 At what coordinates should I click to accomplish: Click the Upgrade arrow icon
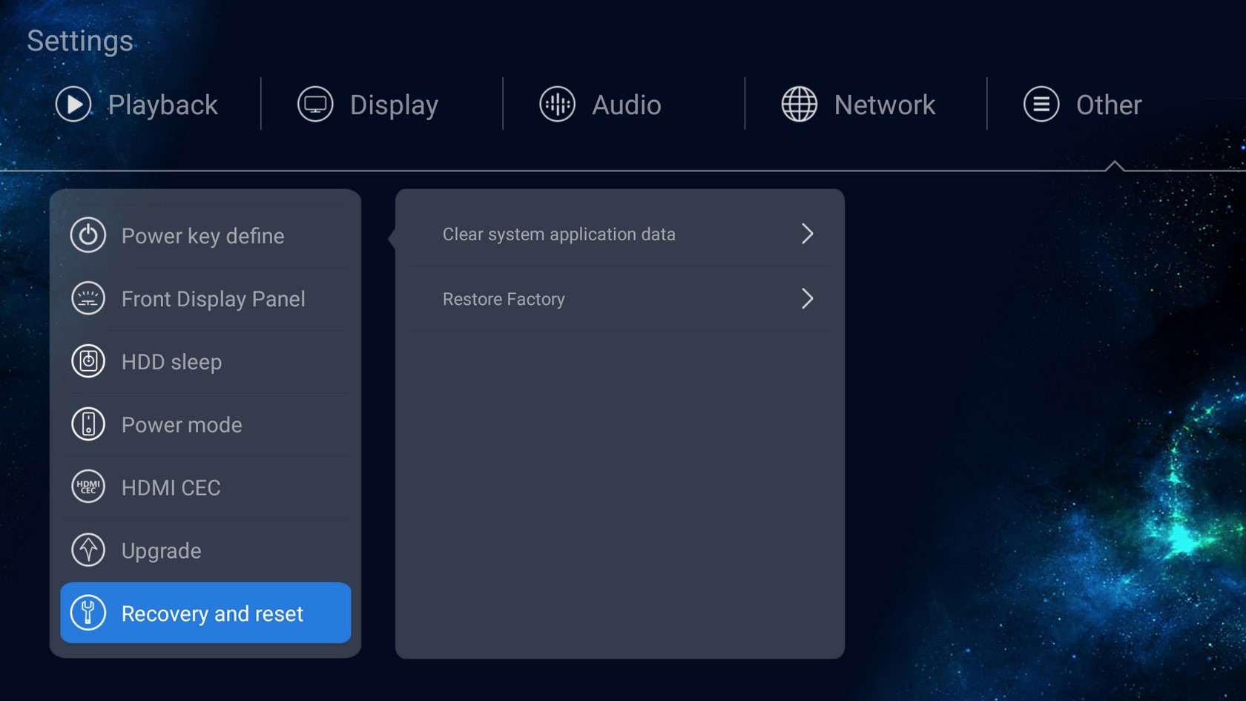click(88, 550)
